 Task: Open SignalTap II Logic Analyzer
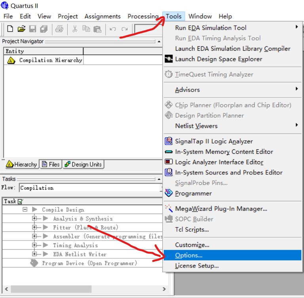214,141
